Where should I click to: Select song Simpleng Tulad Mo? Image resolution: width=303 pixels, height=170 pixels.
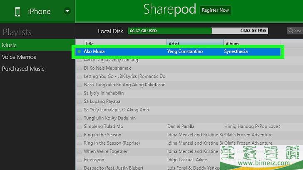(x=103, y=126)
